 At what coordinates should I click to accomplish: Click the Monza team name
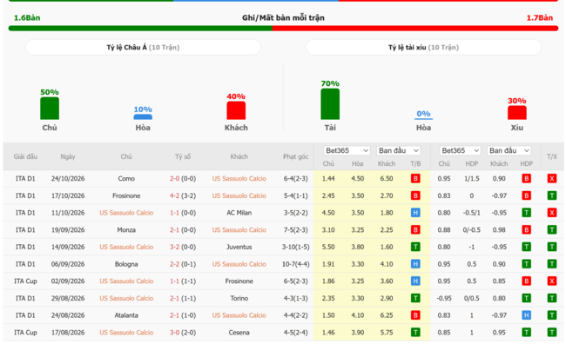(126, 230)
